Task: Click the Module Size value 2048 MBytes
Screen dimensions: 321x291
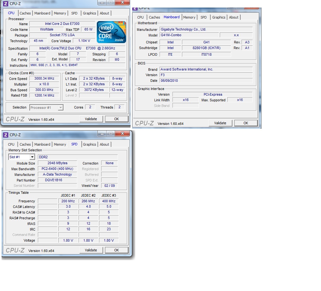Action: (57, 163)
